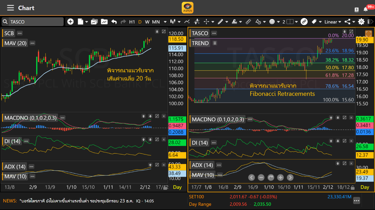Image resolution: width=375 pixels, height=210 pixels.
Task: Move the SCB DI (14) pane up
Action: pyautogui.click(x=144, y=139)
